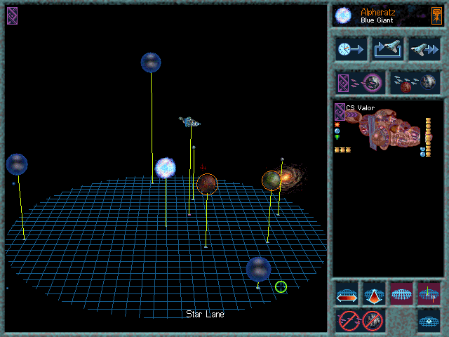Image resolution: width=449 pixels, height=337 pixels.
Task: Click the purple species emblem in the map corner
Action: tap(13, 15)
